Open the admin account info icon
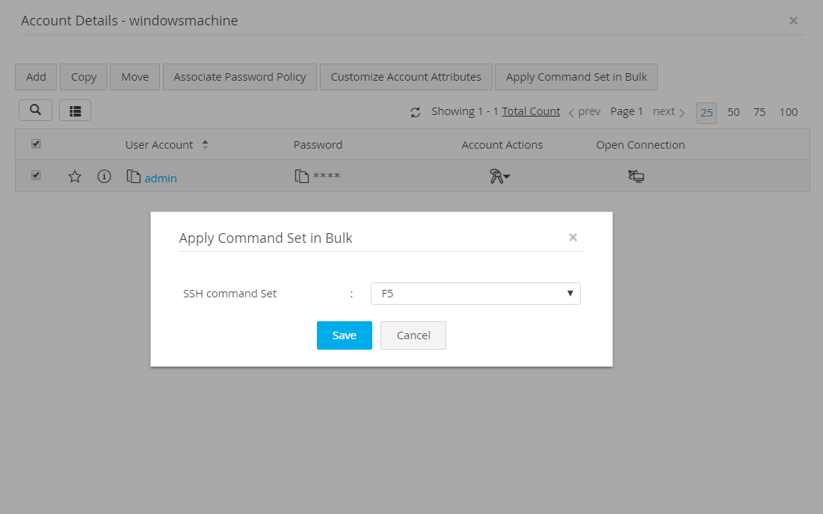 (105, 177)
